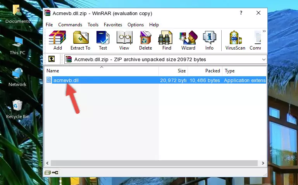
Task: Click the 20,972 bytes size value
Action: (173, 80)
